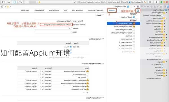Image resolution: width=169 pixels, height=102 pixels.
Task: Collapse the Frameworks and Libraries section
Action: (x=103, y=64)
